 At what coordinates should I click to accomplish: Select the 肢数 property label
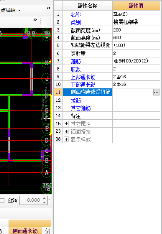(76, 69)
